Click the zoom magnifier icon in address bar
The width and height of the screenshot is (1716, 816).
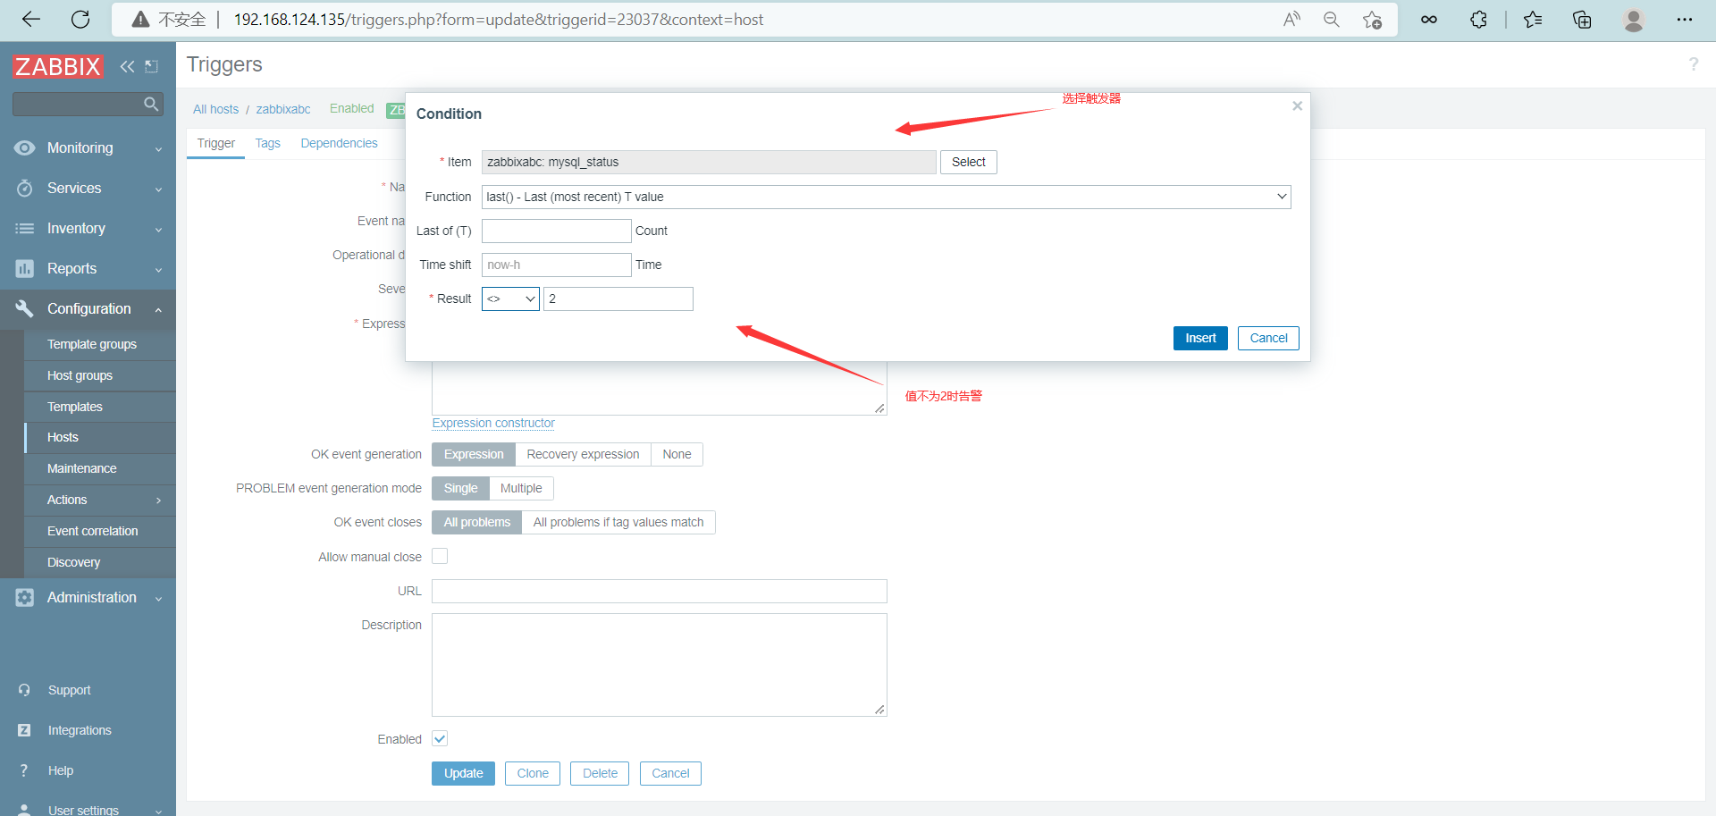1332,20
